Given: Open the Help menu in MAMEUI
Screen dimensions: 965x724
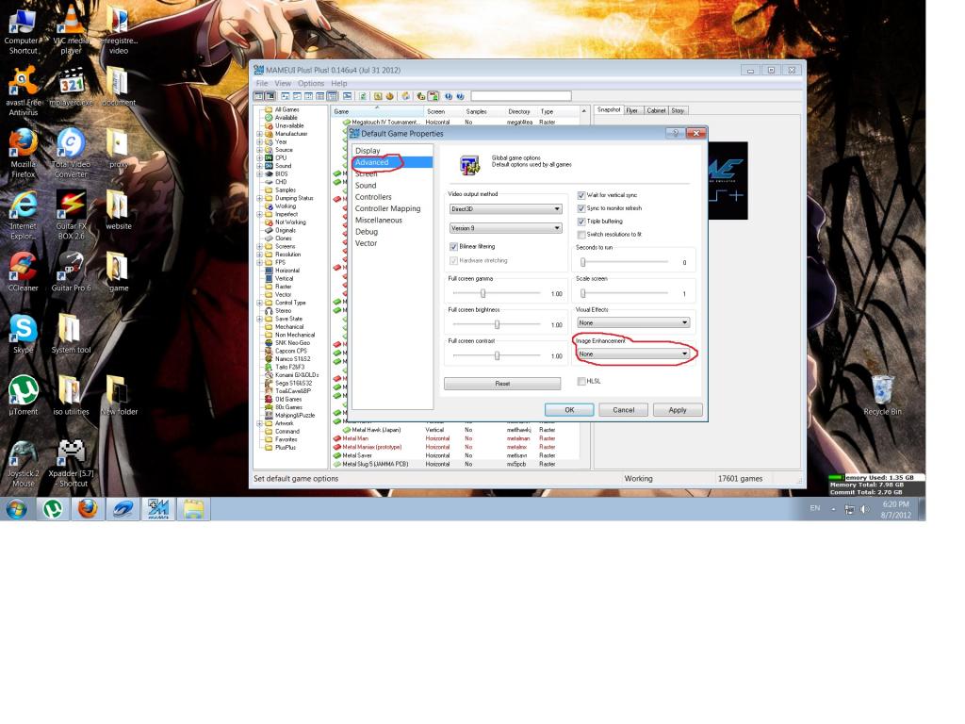Looking at the screenshot, I should (339, 83).
